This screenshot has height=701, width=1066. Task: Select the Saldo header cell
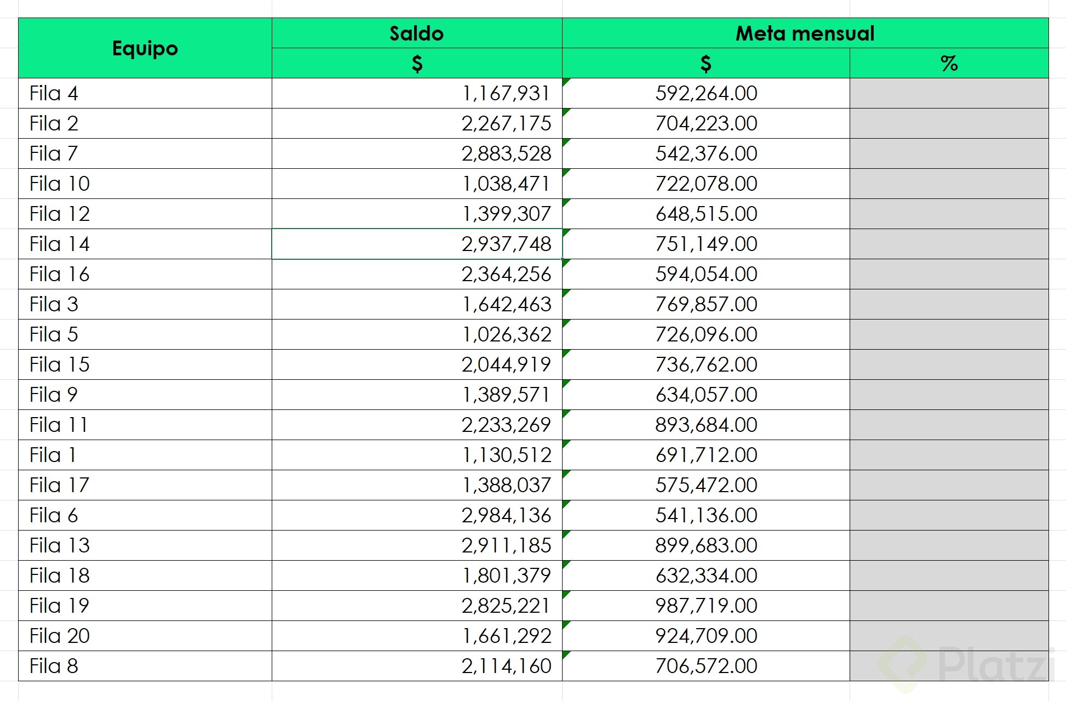pyautogui.click(x=416, y=33)
